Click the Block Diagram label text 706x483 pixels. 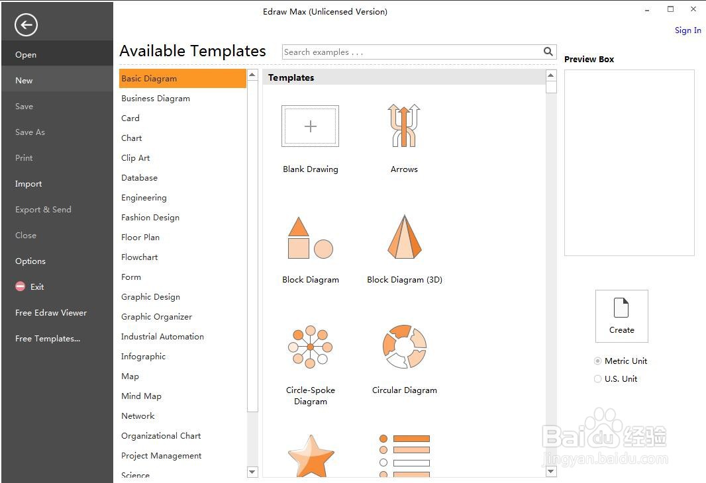coord(310,279)
